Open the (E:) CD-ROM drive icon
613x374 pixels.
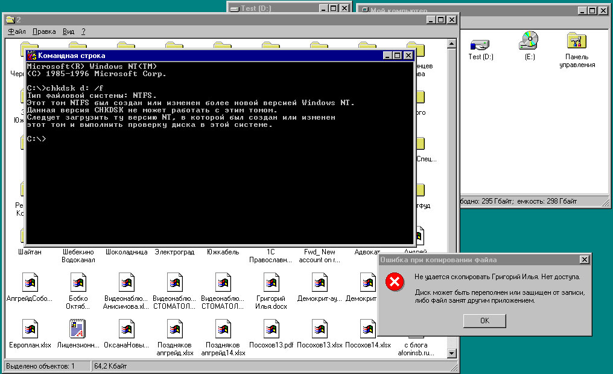click(529, 41)
